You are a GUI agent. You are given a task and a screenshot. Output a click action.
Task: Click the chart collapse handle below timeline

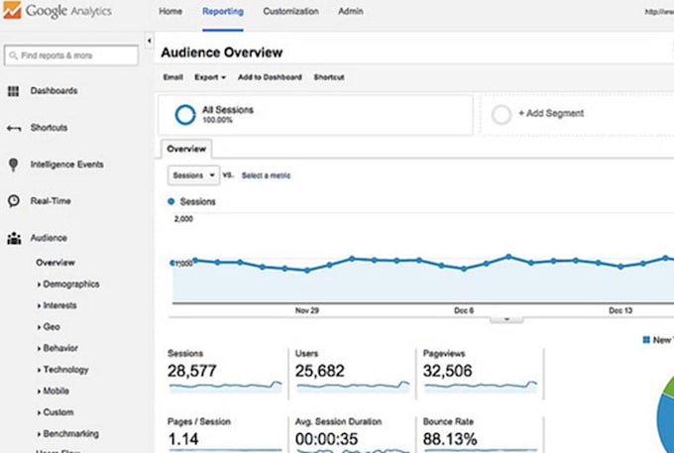[507, 319]
